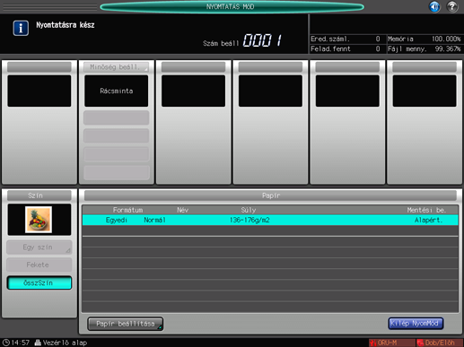Click the 136-176g/m2 weight value
The image size is (464, 347).
(250, 221)
